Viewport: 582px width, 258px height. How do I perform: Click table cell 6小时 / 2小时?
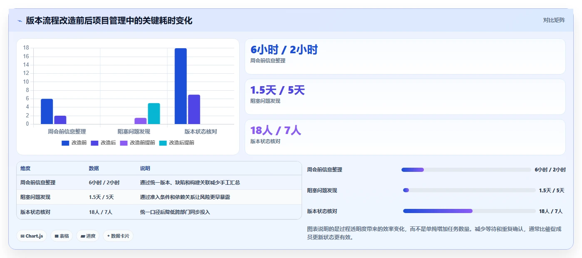click(x=104, y=182)
